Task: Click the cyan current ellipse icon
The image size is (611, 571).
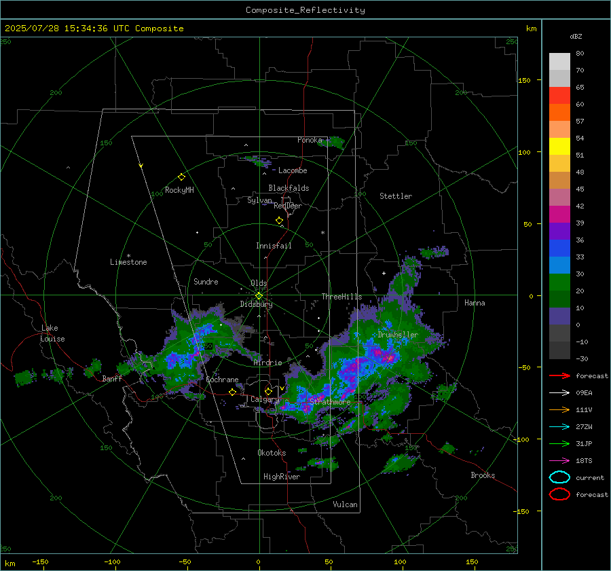Action: coord(559,477)
